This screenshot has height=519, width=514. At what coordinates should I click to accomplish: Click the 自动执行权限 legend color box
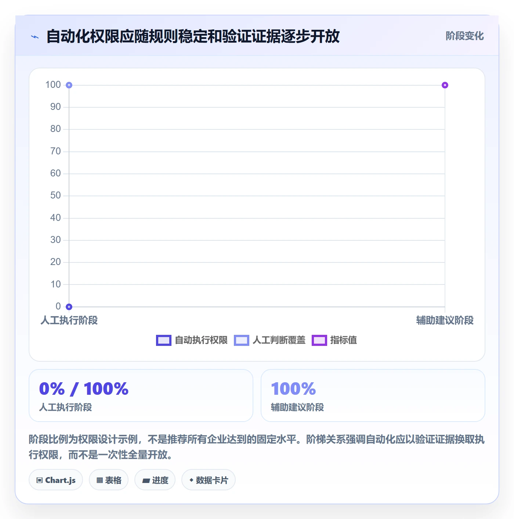point(164,340)
